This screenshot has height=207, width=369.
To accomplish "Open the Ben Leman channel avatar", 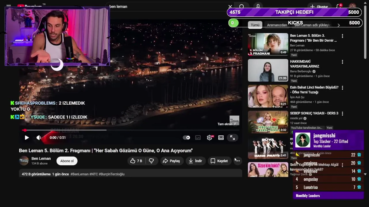I will point(24,161).
